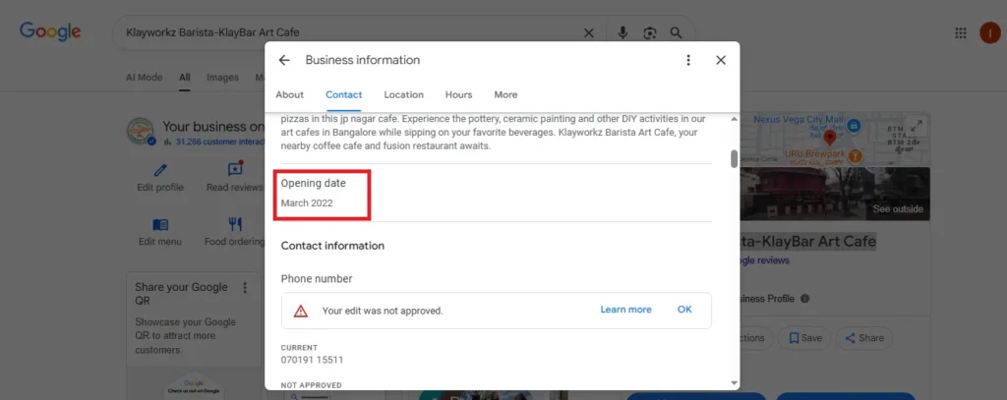
Task: Open options for Share your Google QR
Action: tap(245, 288)
